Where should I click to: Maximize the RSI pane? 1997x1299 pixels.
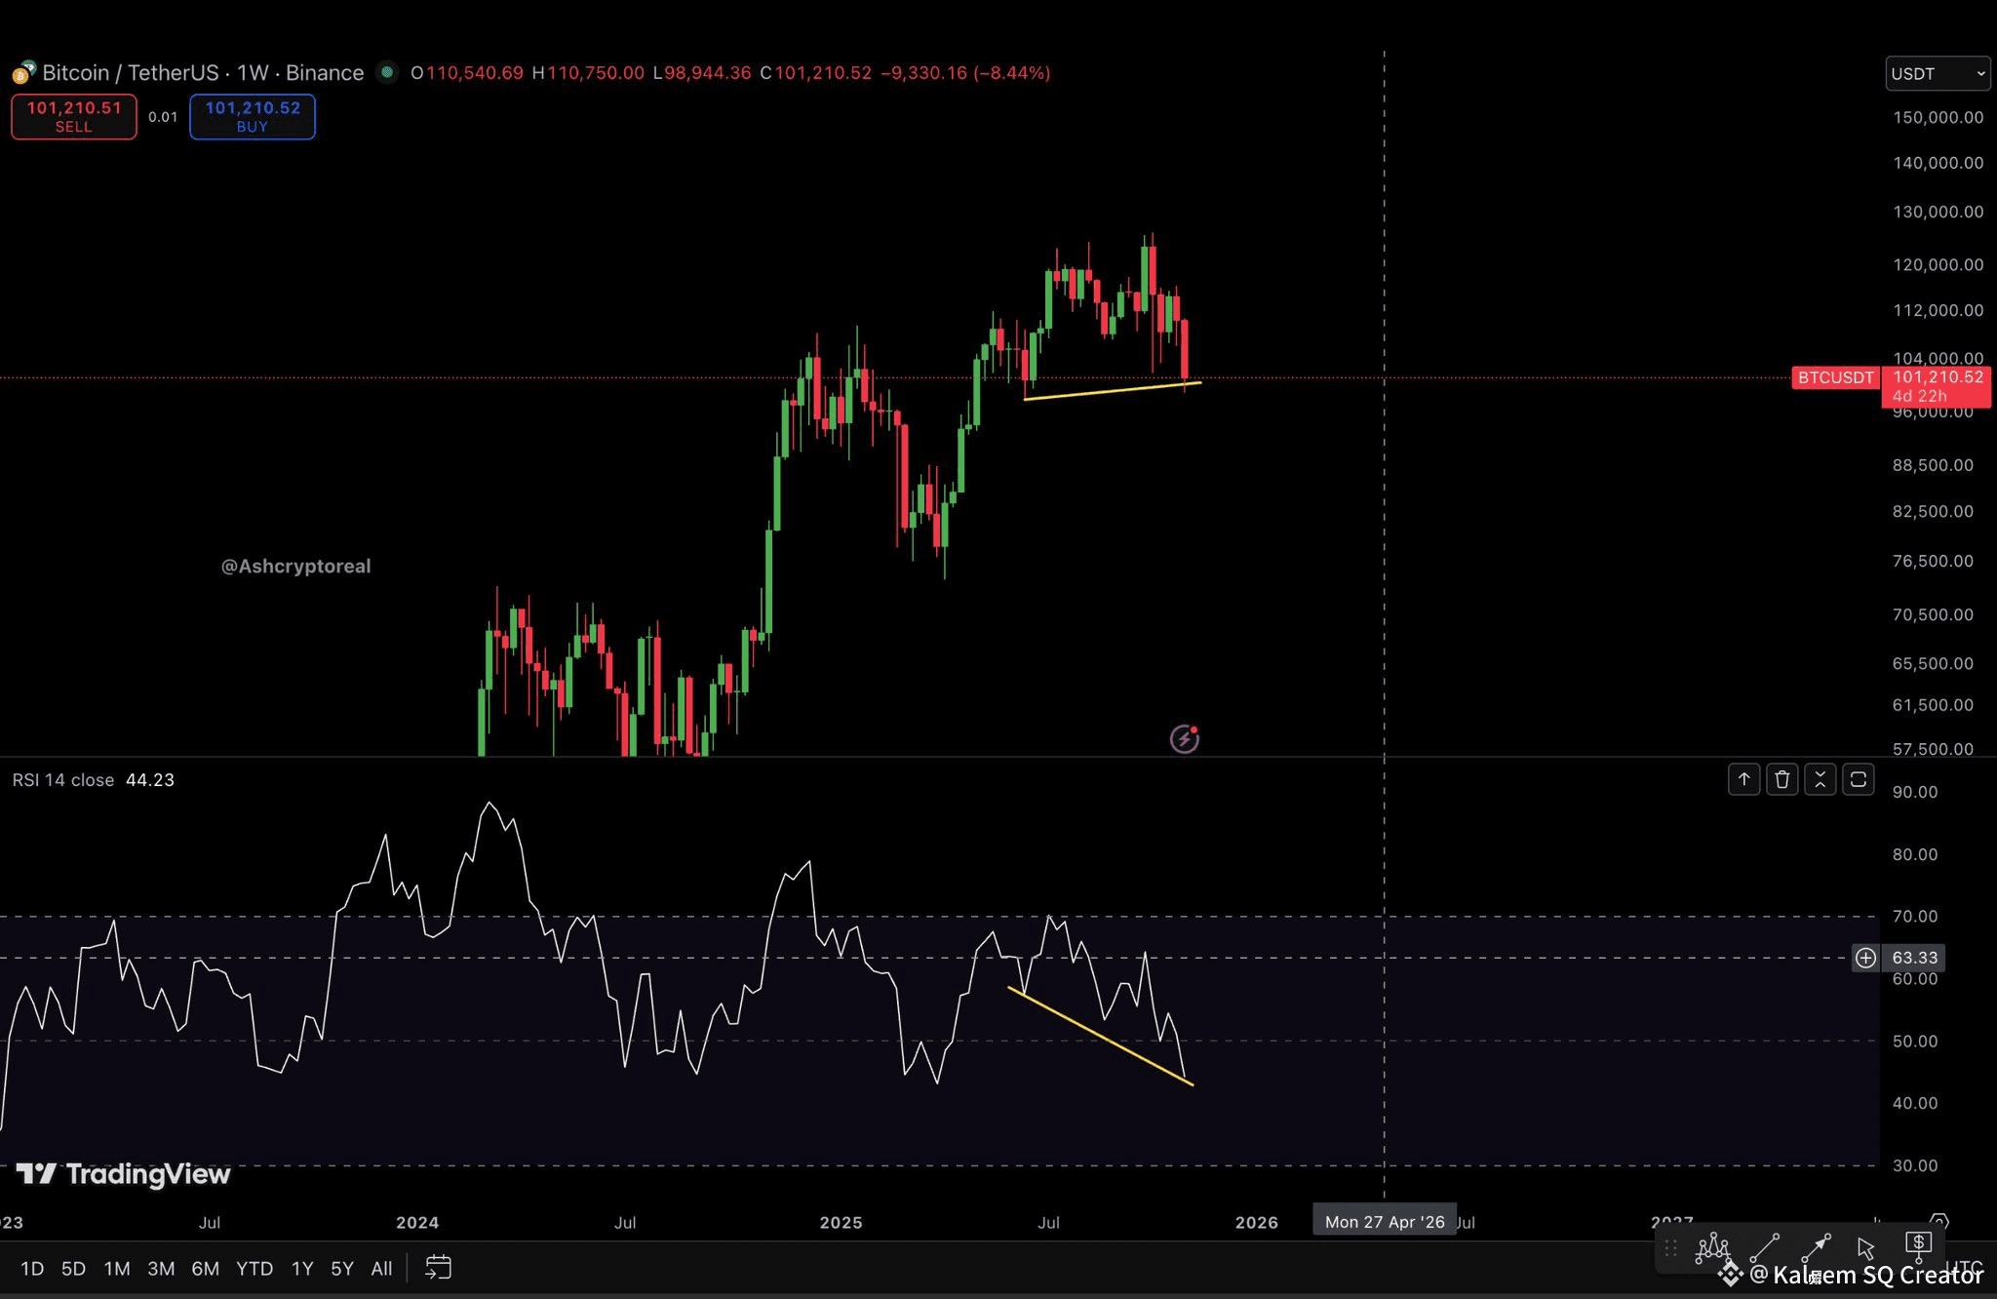coord(1859,779)
